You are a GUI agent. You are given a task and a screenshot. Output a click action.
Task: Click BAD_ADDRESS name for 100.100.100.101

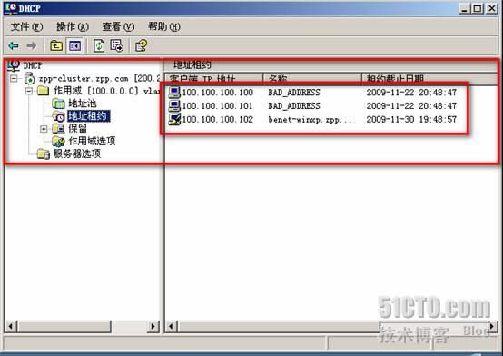coord(294,106)
